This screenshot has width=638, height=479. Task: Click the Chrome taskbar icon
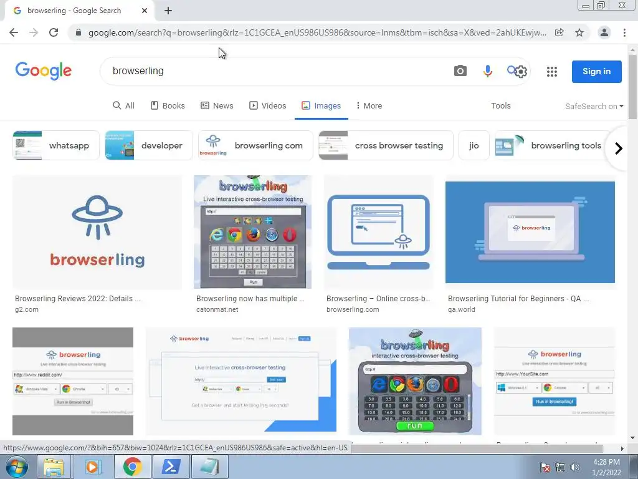132,467
